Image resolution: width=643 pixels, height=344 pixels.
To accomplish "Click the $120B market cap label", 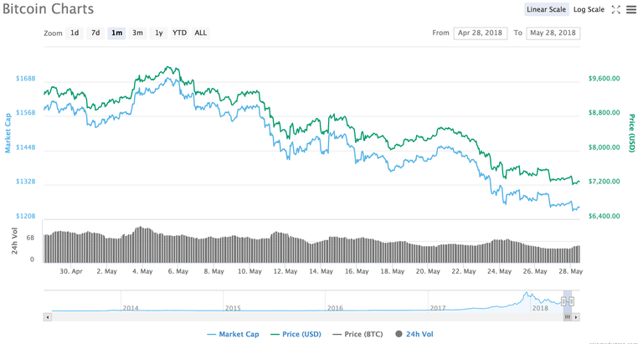I will (26, 216).
